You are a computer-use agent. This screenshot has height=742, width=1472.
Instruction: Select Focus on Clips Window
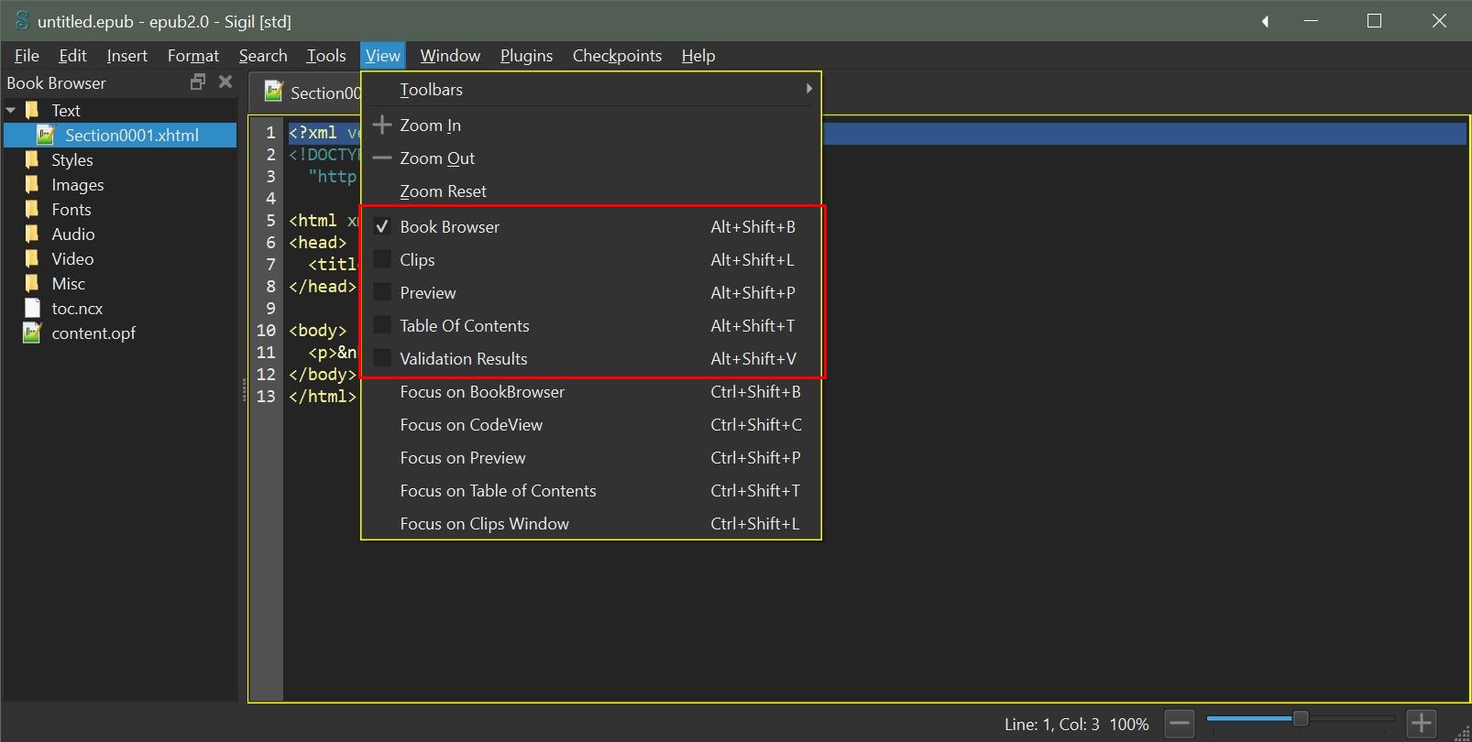click(x=591, y=523)
